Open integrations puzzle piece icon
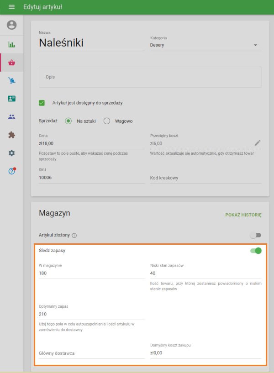The width and height of the screenshot is (274, 373). click(x=11, y=135)
